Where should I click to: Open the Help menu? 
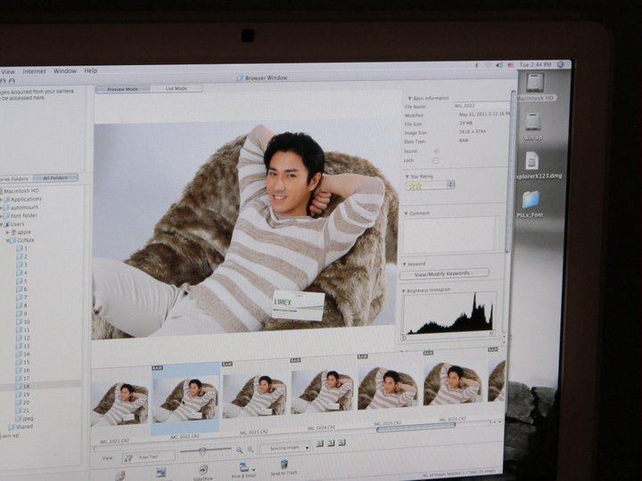pos(91,70)
